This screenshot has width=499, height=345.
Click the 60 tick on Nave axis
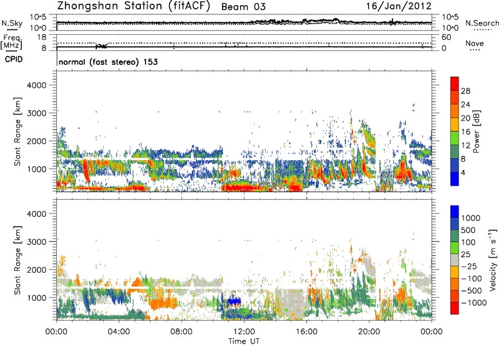pyautogui.click(x=446, y=37)
